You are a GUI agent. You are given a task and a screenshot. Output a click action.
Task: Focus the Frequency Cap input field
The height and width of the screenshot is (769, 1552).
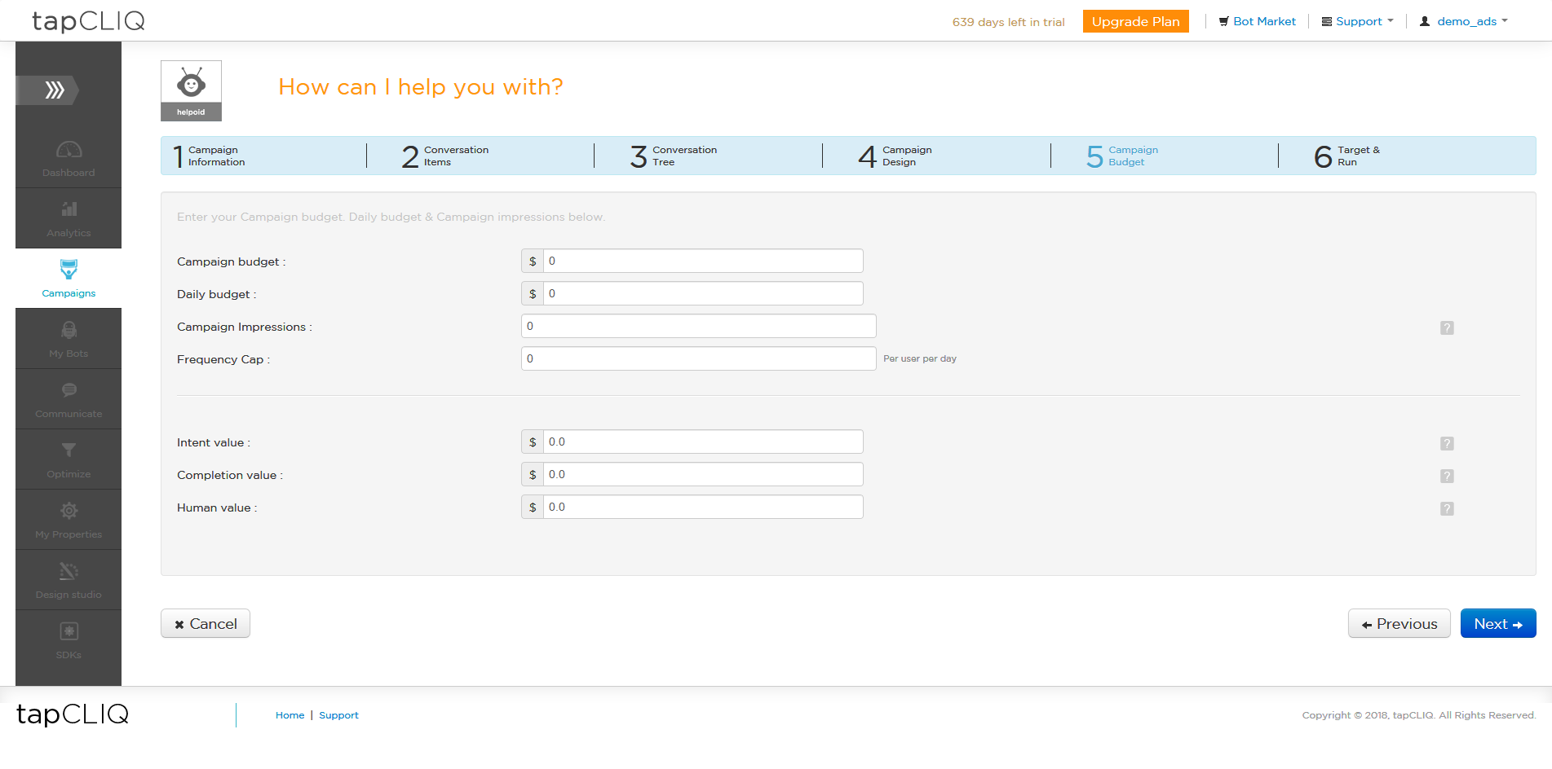[x=698, y=358]
